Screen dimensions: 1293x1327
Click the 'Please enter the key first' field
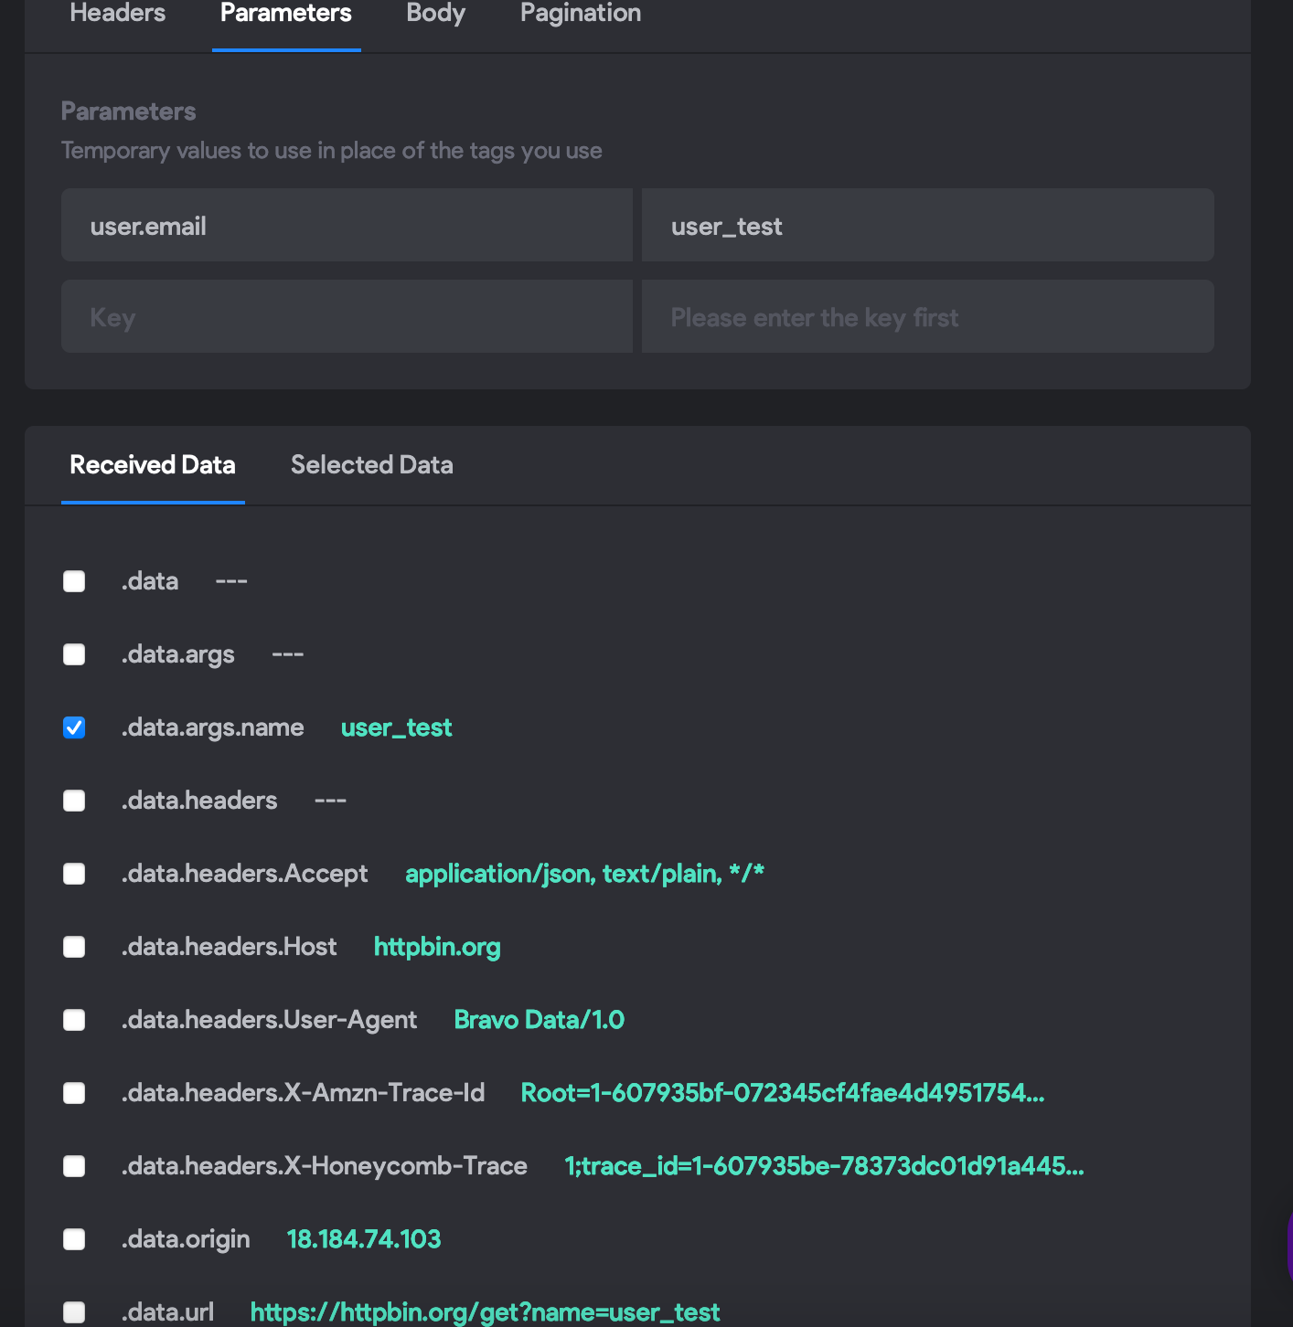[927, 317]
